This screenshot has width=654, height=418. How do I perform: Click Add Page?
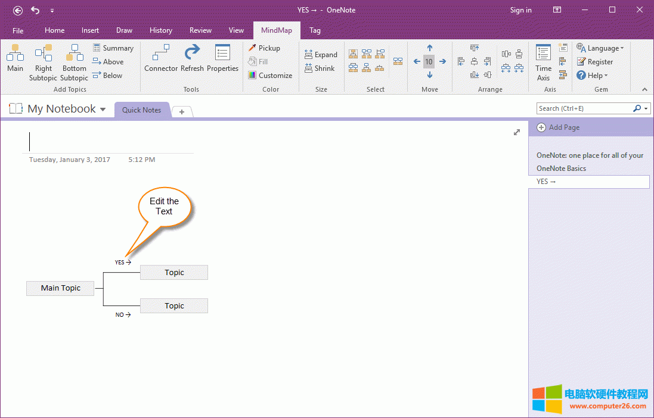[x=558, y=127]
